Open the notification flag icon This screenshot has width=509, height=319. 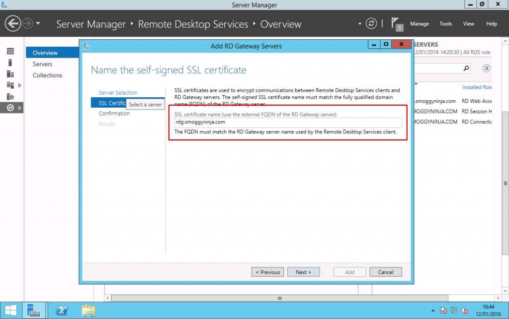pos(396,23)
